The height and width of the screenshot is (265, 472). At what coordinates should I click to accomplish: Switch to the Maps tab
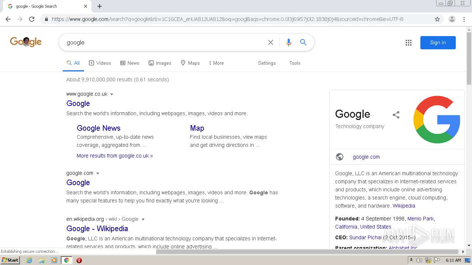[x=190, y=63]
